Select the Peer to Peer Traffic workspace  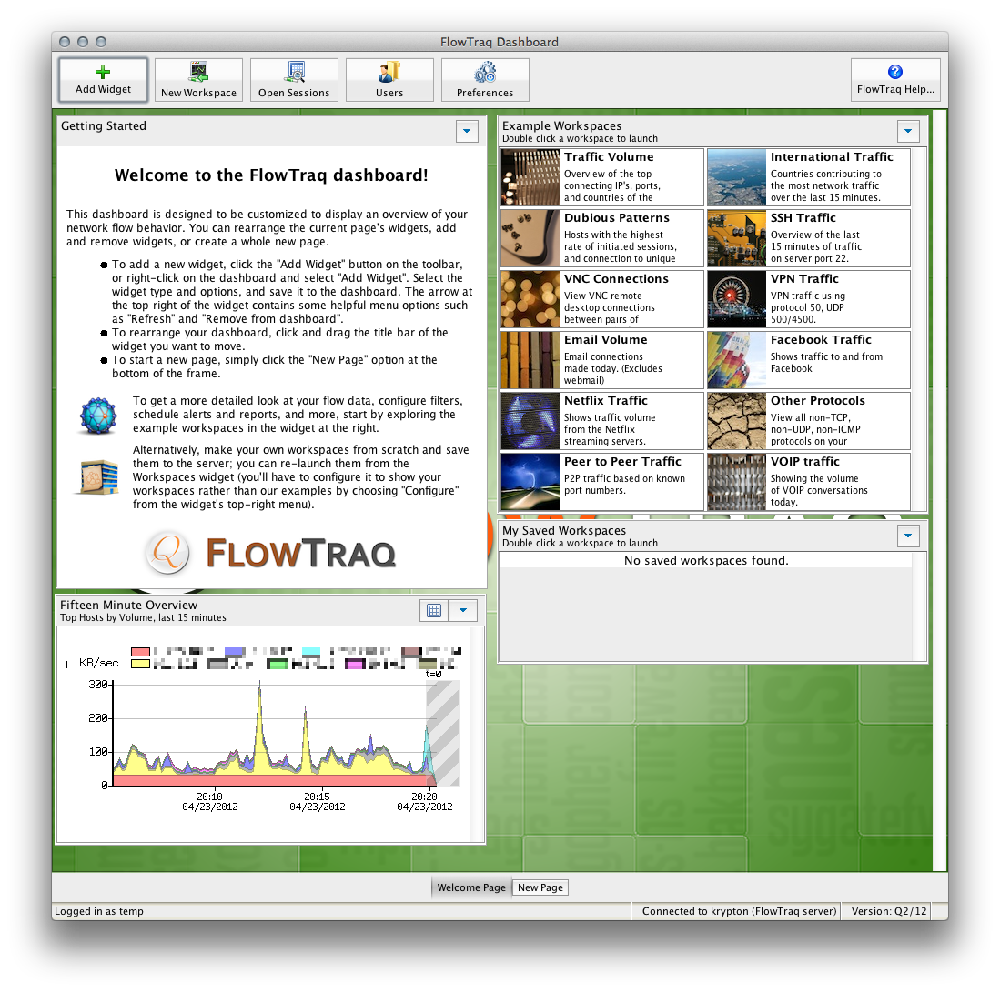click(602, 482)
